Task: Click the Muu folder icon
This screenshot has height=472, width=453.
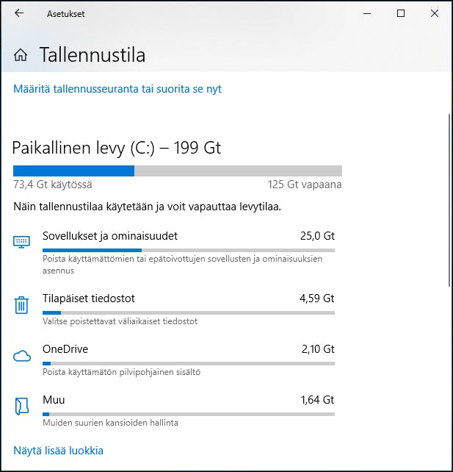Action: pyautogui.click(x=21, y=406)
